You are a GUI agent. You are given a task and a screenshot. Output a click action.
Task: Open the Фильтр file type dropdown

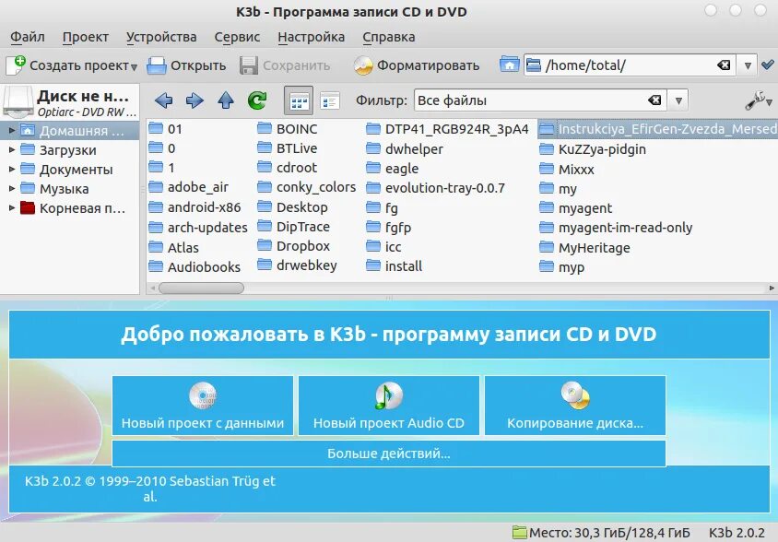tap(678, 100)
